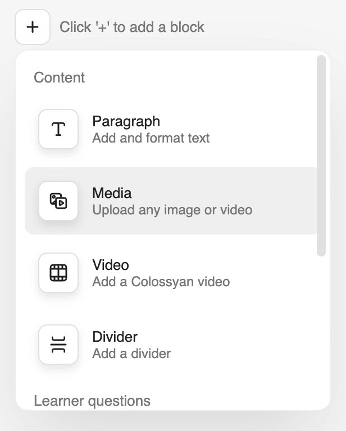
Task: Select the Video filmstrip icon
Action: tap(58, 272)
